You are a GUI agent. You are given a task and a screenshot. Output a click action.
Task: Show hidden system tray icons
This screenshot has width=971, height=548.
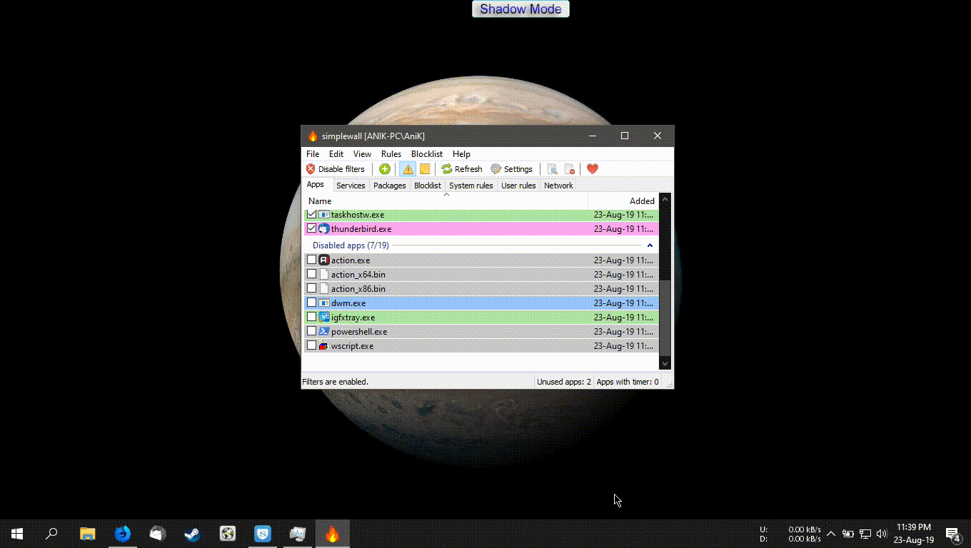830,534
